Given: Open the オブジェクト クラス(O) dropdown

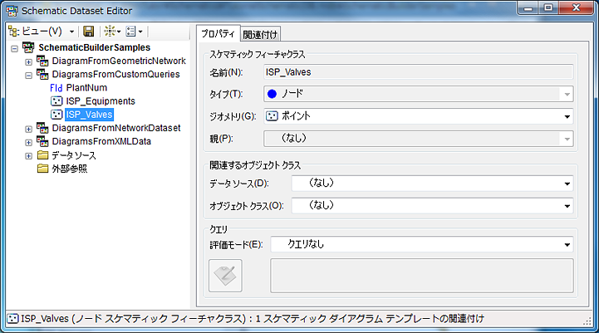Looking at the screenshot, I should tap(433, 205).
